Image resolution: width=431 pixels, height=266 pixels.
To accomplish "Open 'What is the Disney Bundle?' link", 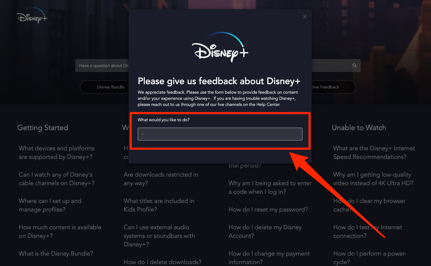I will pyautogui.click(x=56, y=253).
